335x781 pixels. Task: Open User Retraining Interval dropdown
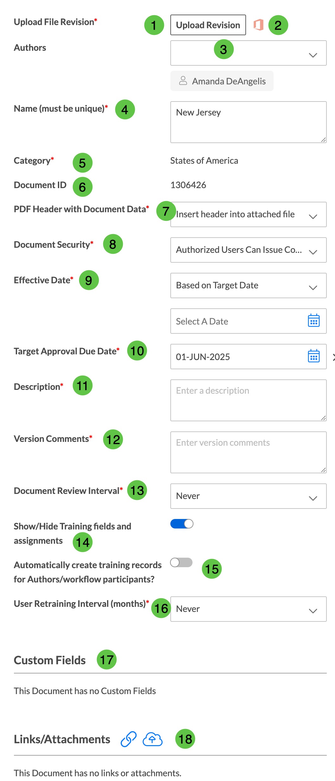(x=249, y=609)
